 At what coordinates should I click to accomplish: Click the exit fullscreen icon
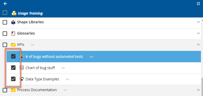[198, 4]
